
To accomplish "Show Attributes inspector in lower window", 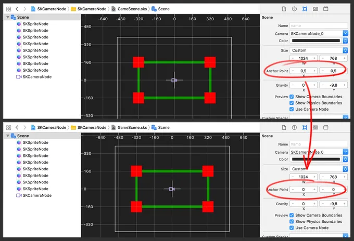I will click(x=305, y=127).
